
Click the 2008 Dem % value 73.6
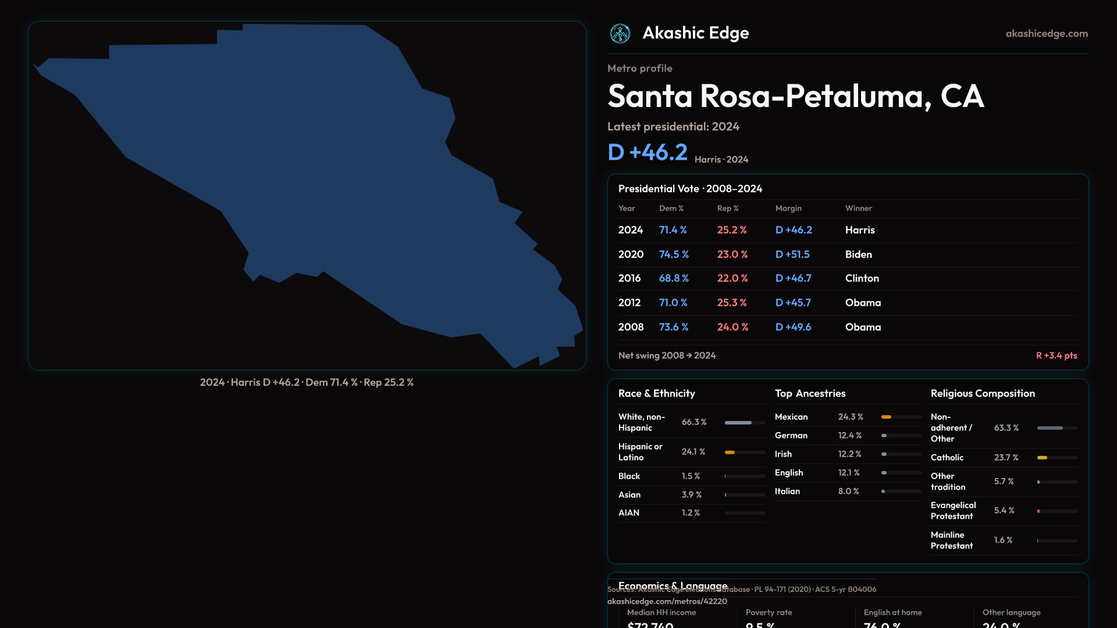click(x=673, y=327)
